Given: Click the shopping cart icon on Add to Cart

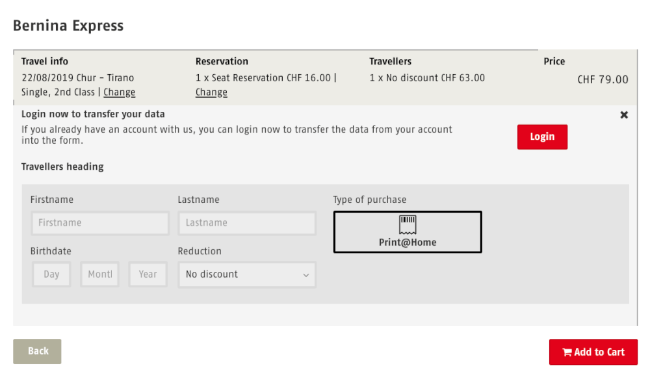Looking at the screenshot, I should tap(567, 352).
